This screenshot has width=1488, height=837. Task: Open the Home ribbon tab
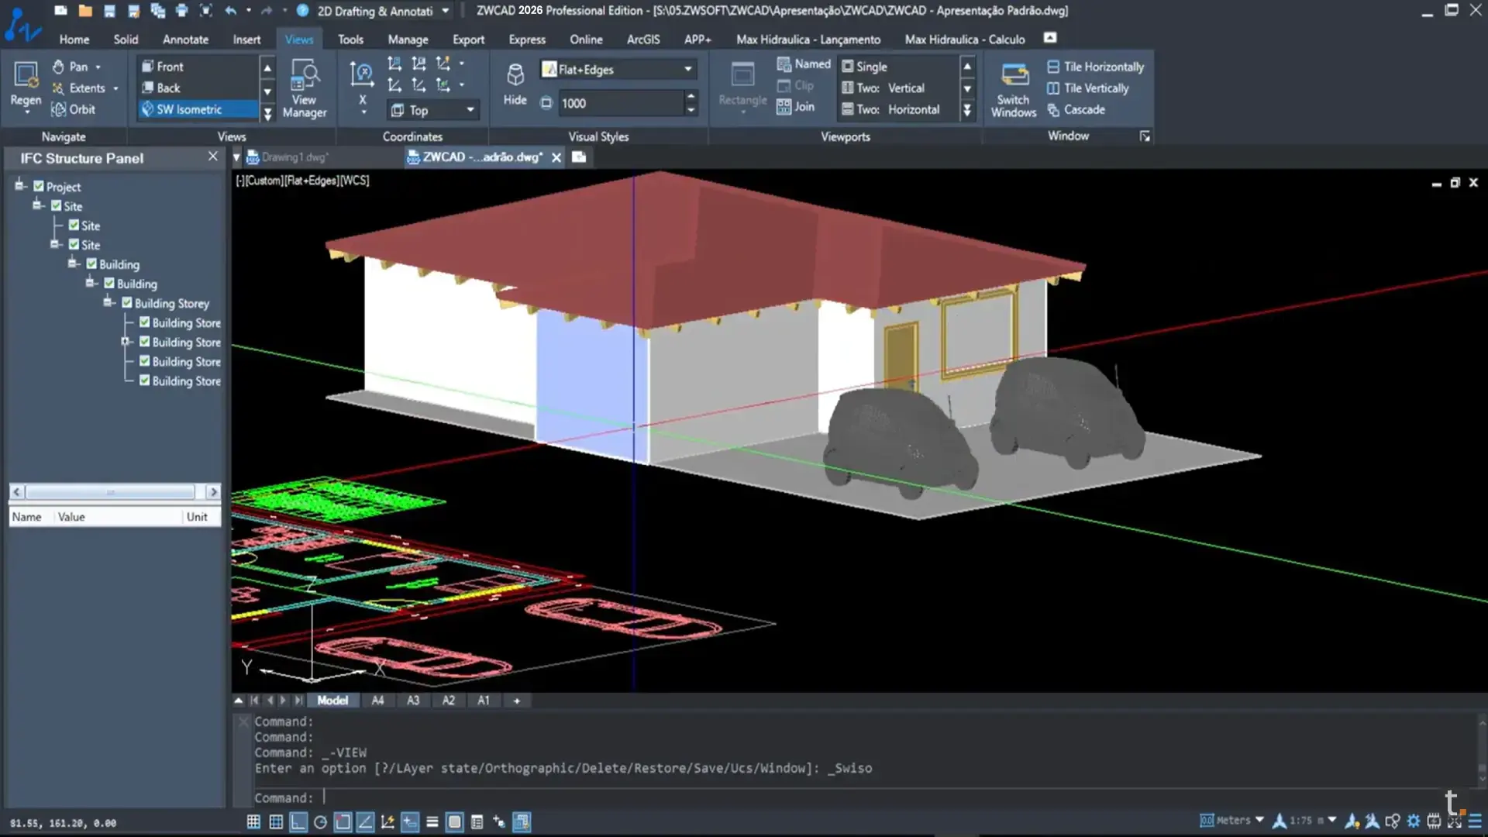(x=74, y=40)
